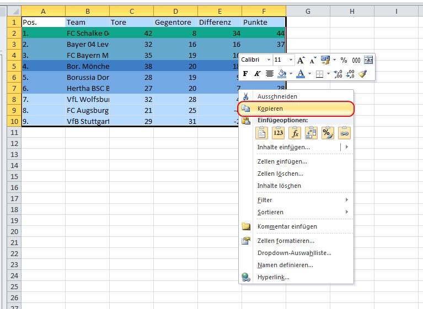The image size is (423, 309).
Task: Expand the font color dropdown arrow
Action: (309, 74)
